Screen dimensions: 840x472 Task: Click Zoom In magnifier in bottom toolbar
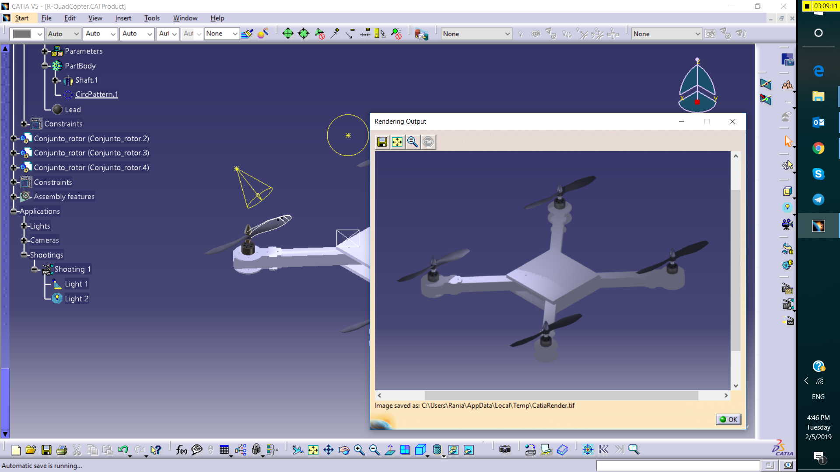359,450
